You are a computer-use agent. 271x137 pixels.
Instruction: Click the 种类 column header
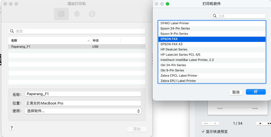click(x=106, y=41)
